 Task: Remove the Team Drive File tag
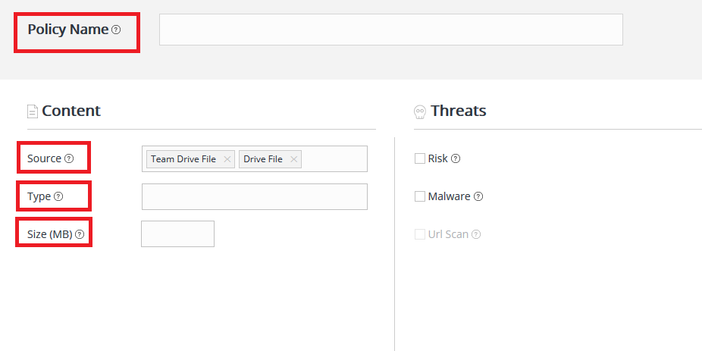227,159
